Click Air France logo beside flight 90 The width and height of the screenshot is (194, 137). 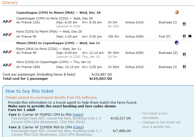pyautogui.click(x=7, y=35)
